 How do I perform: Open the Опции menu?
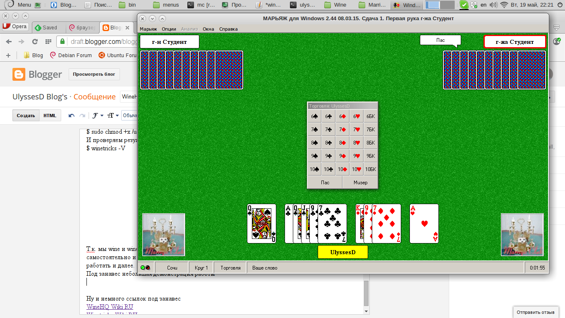point(169,29)
